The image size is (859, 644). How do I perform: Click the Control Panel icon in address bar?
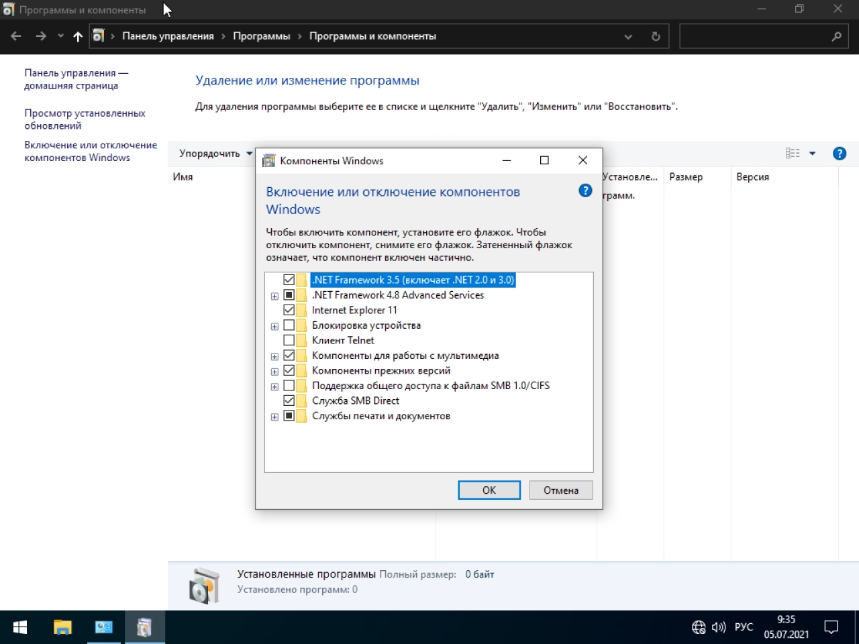coord(99,36)
